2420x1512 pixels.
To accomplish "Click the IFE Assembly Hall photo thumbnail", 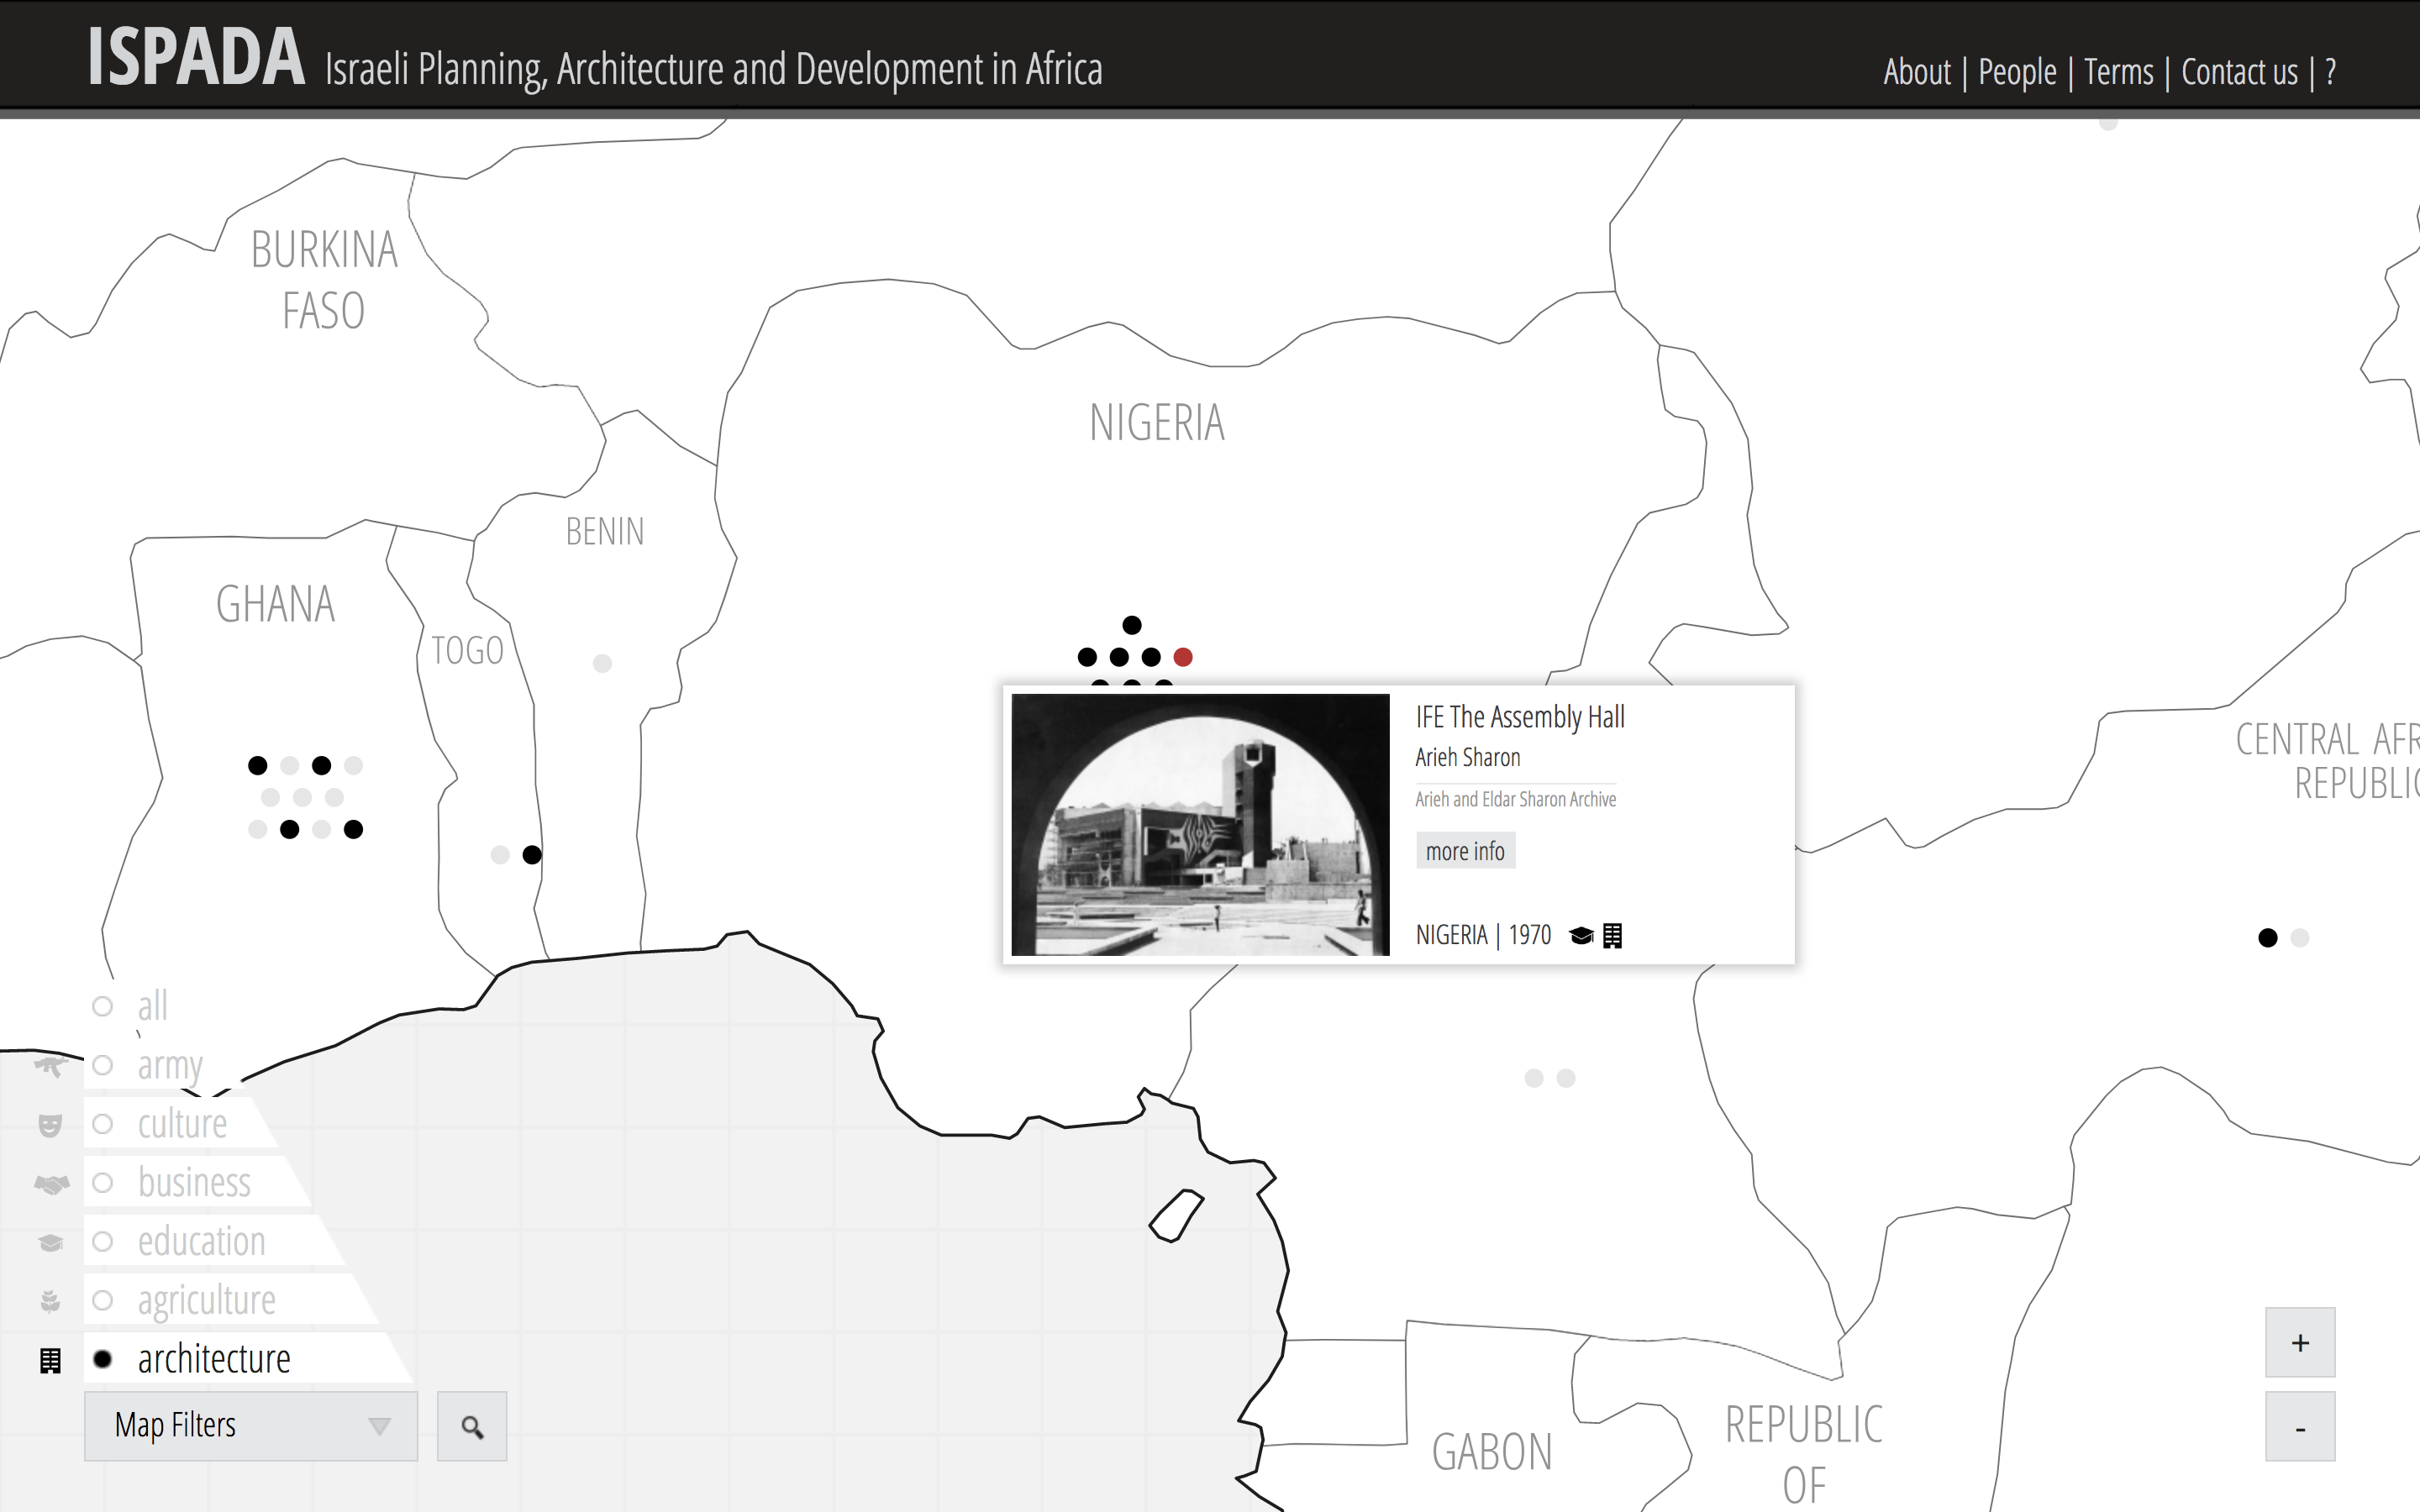I will 1200,824.
